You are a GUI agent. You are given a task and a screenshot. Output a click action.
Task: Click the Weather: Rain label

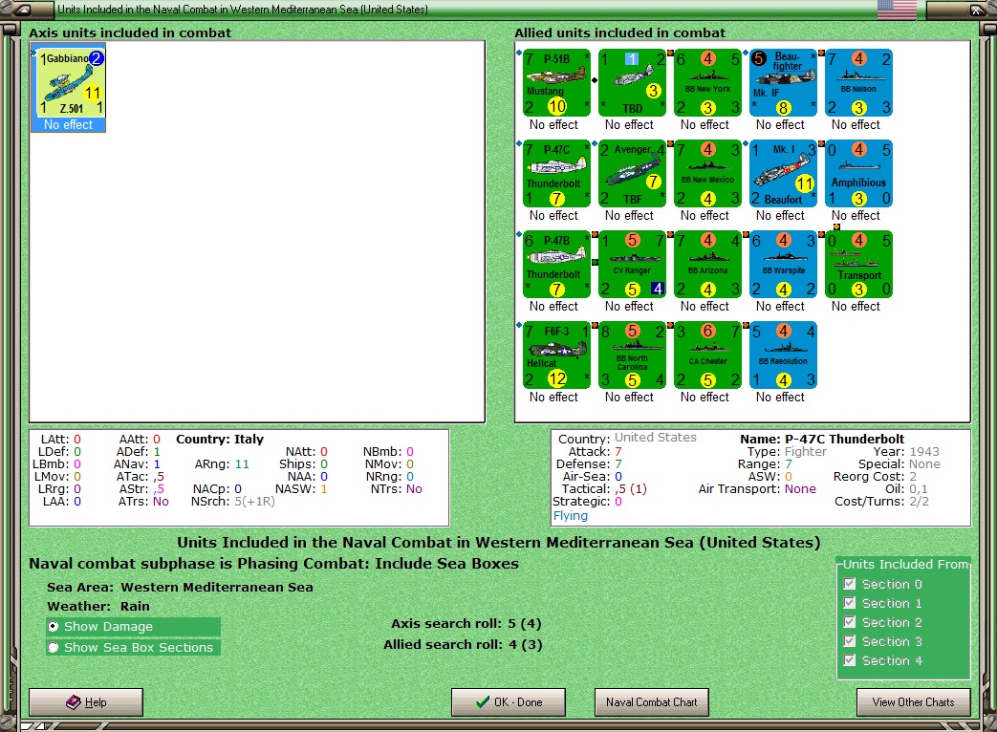(98, 606)
